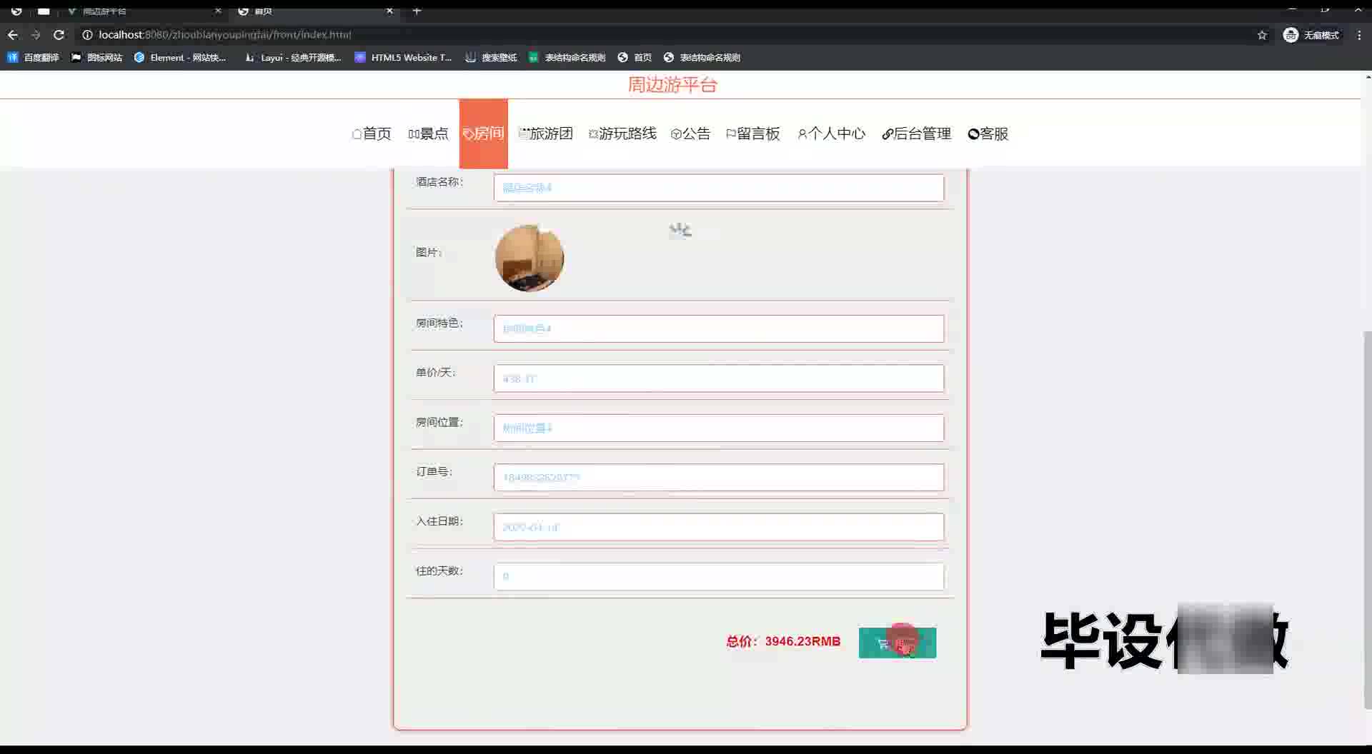
Task: Open the 旅游团 navigation item
Action: [x=546, y=134]
